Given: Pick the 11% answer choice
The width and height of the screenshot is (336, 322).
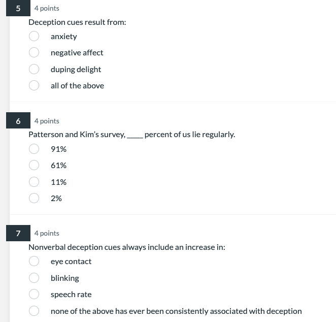Looking at the screenshot, I should coord(34,182).
